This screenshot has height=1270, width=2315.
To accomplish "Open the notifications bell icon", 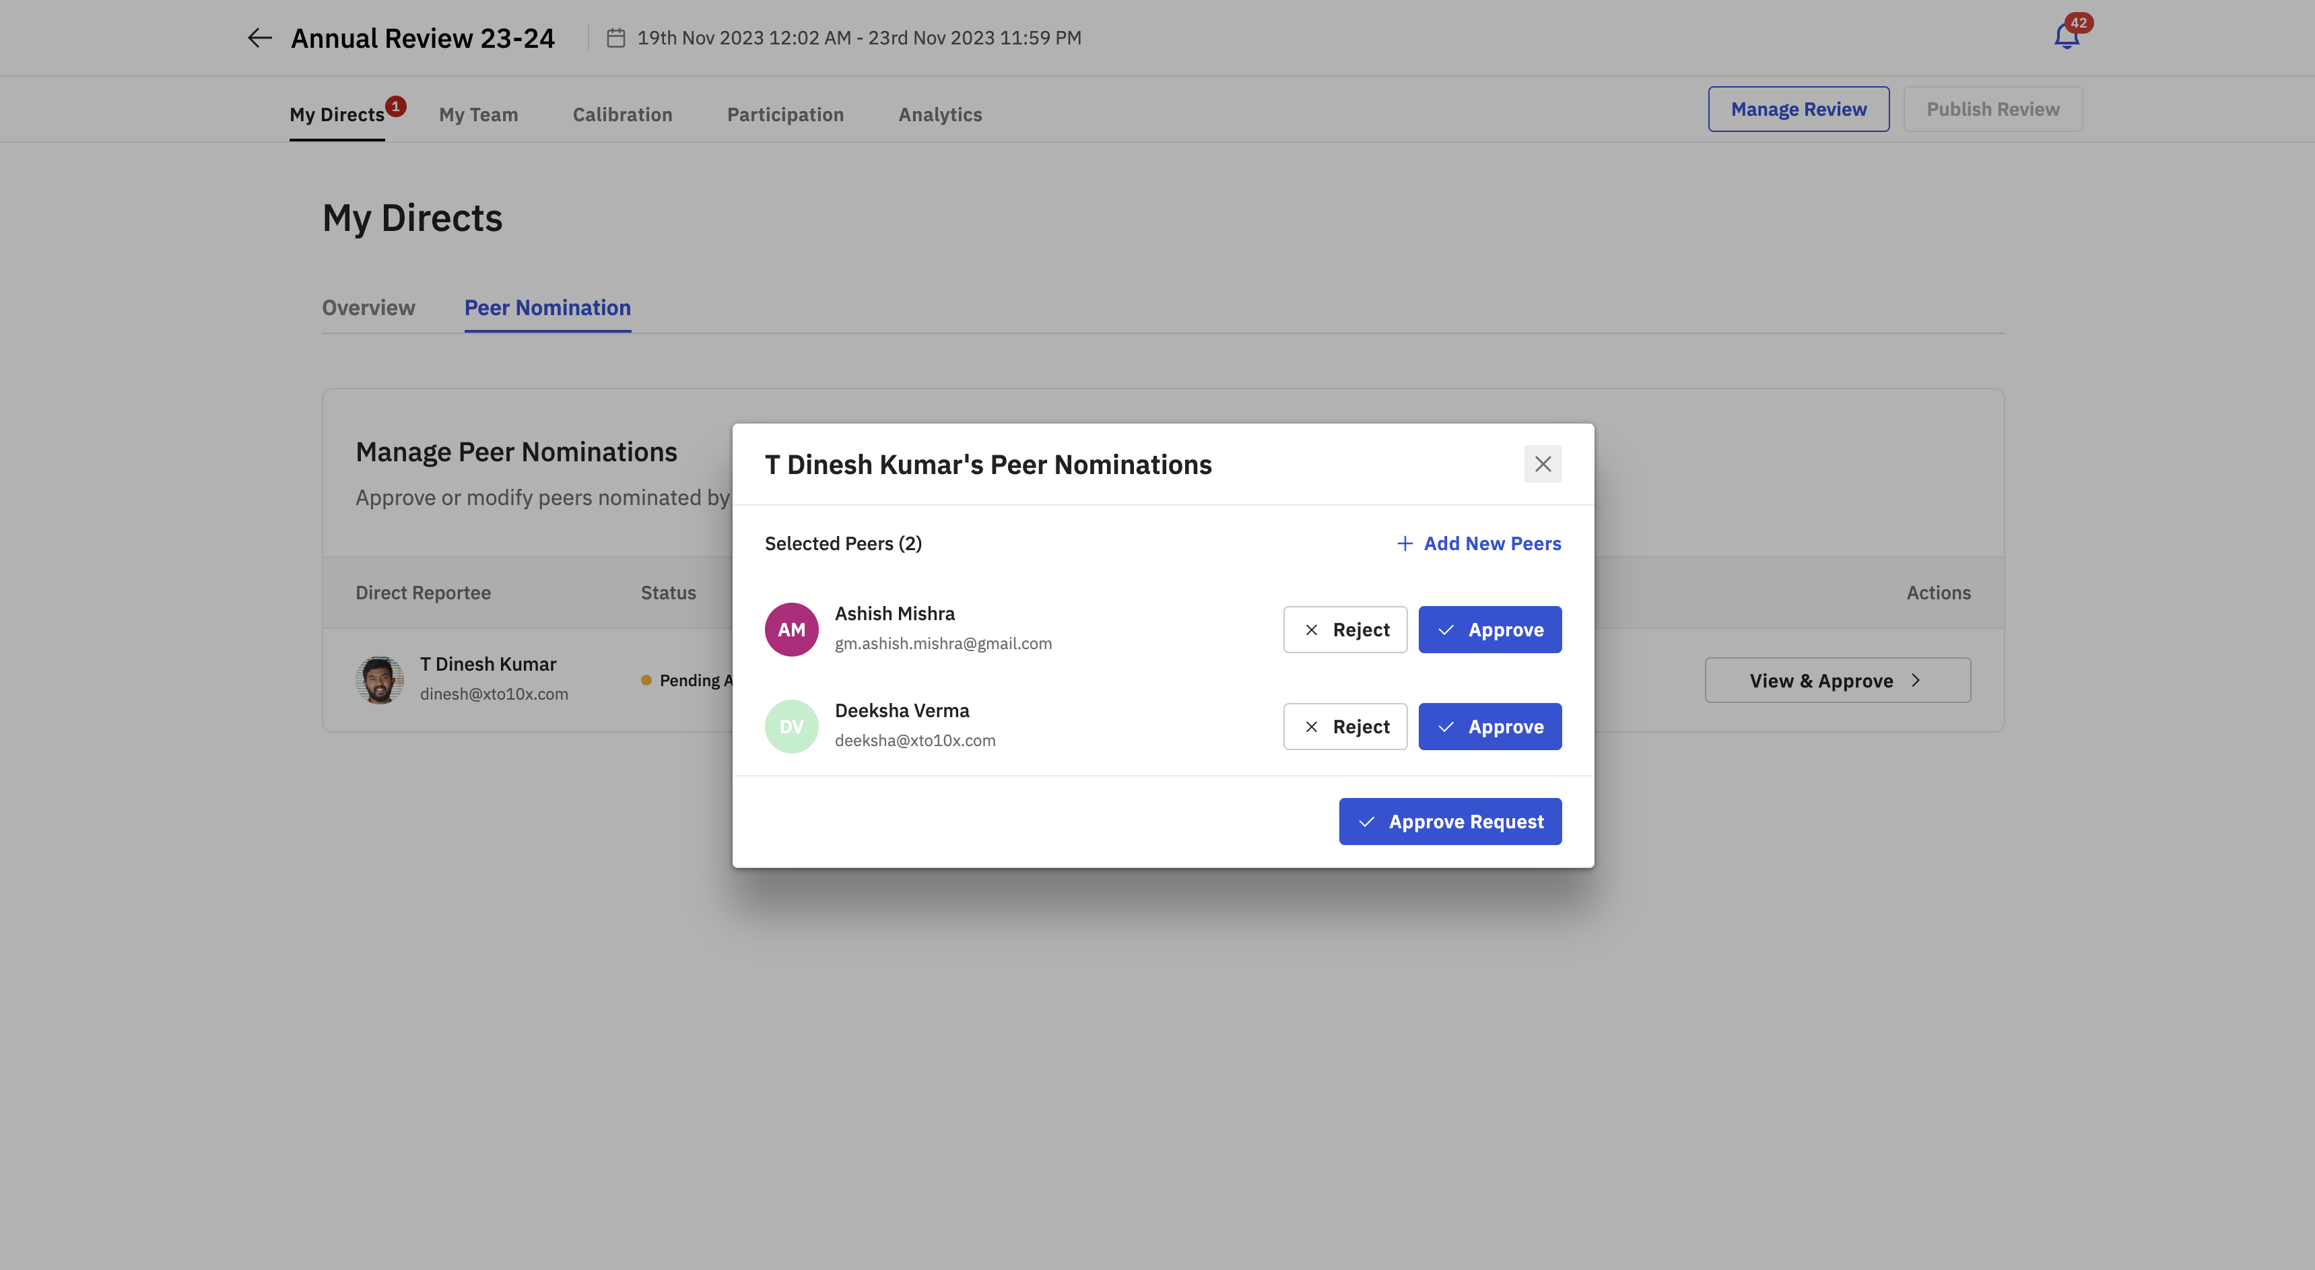I will tap(2066, 37).
